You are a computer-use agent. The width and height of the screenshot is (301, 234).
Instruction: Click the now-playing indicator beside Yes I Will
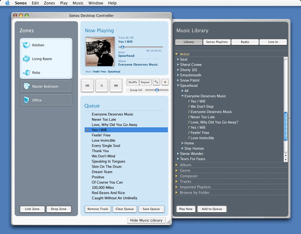pyautogui.click(x=88, y=130)
